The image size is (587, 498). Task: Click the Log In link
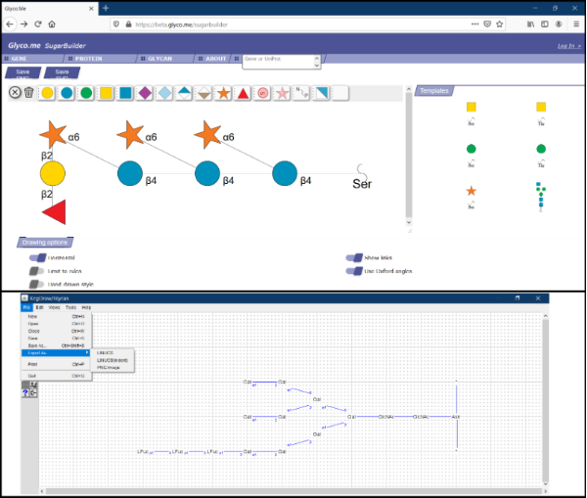click(x=565, y=46)
